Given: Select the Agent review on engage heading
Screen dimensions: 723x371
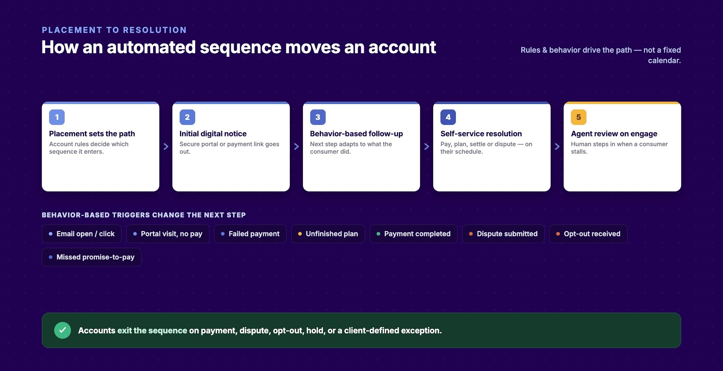Looking at the screenshot, I should (x=614, y=134).
